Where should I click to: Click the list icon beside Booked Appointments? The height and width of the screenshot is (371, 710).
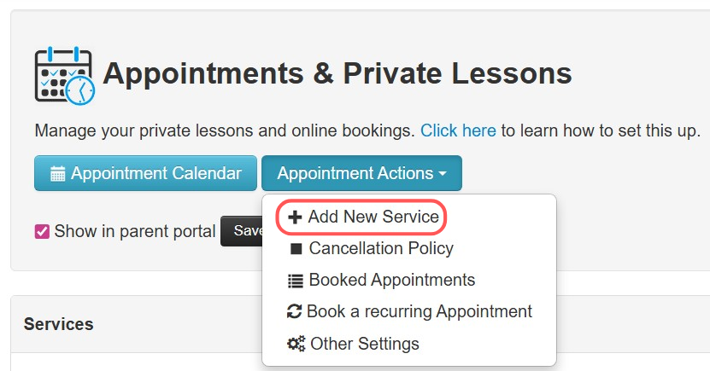pyautogui.click(x=296, y=281)
